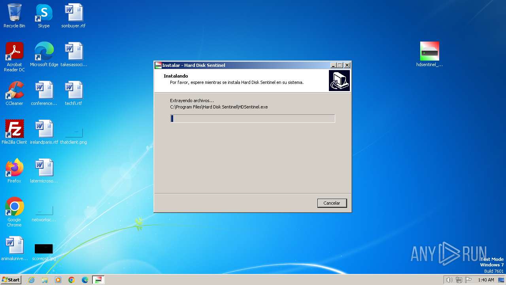
Task: Switch to Hard Disk Sentinel setup taskbar button
Action: click(98, 280)
